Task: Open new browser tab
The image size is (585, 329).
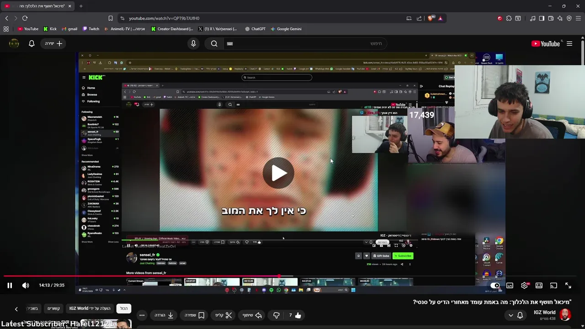Action: 81,6
